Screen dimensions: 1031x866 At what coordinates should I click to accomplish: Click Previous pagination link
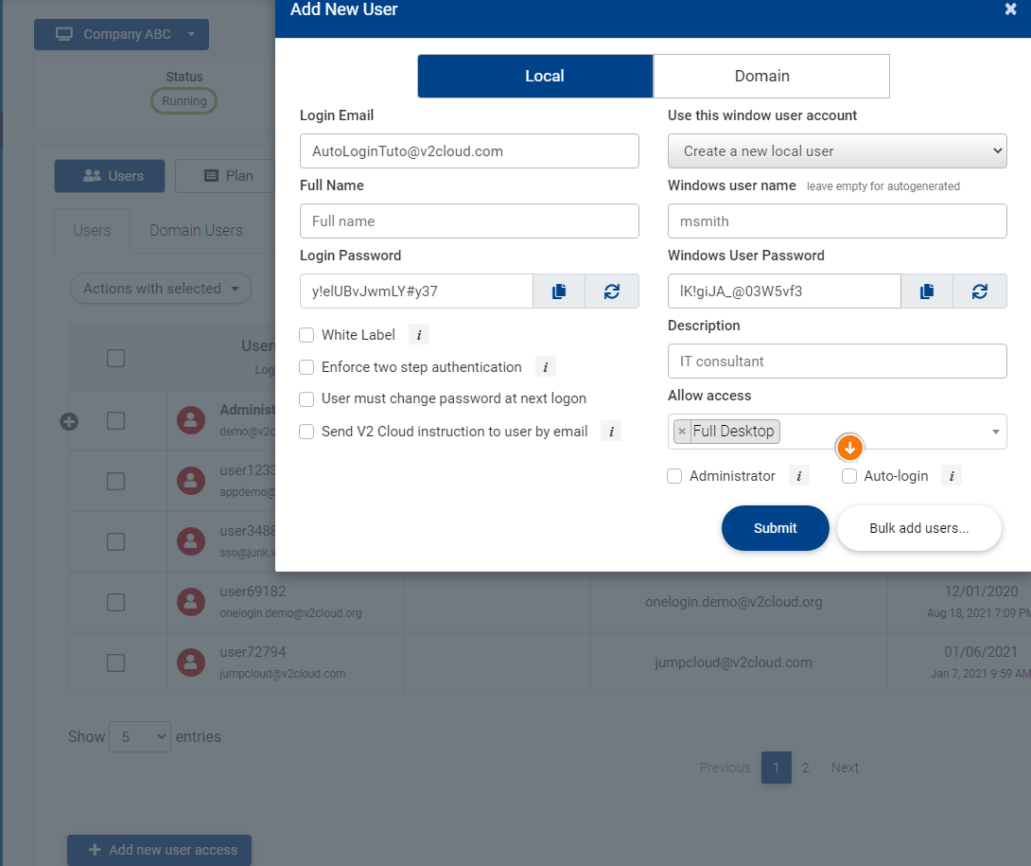click(x=725, y=768)
